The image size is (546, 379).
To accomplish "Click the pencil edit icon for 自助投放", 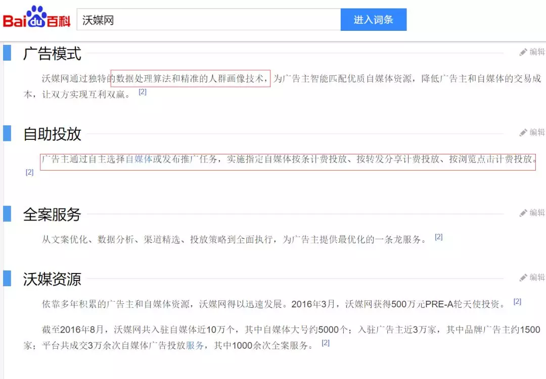I will [x=524, y=132].
